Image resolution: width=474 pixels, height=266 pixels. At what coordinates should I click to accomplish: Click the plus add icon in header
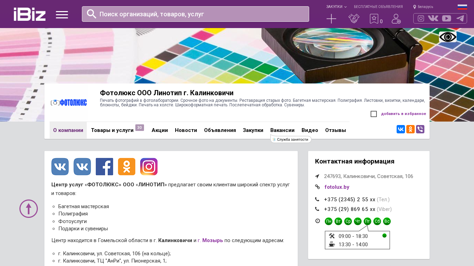tap(331, 19)
